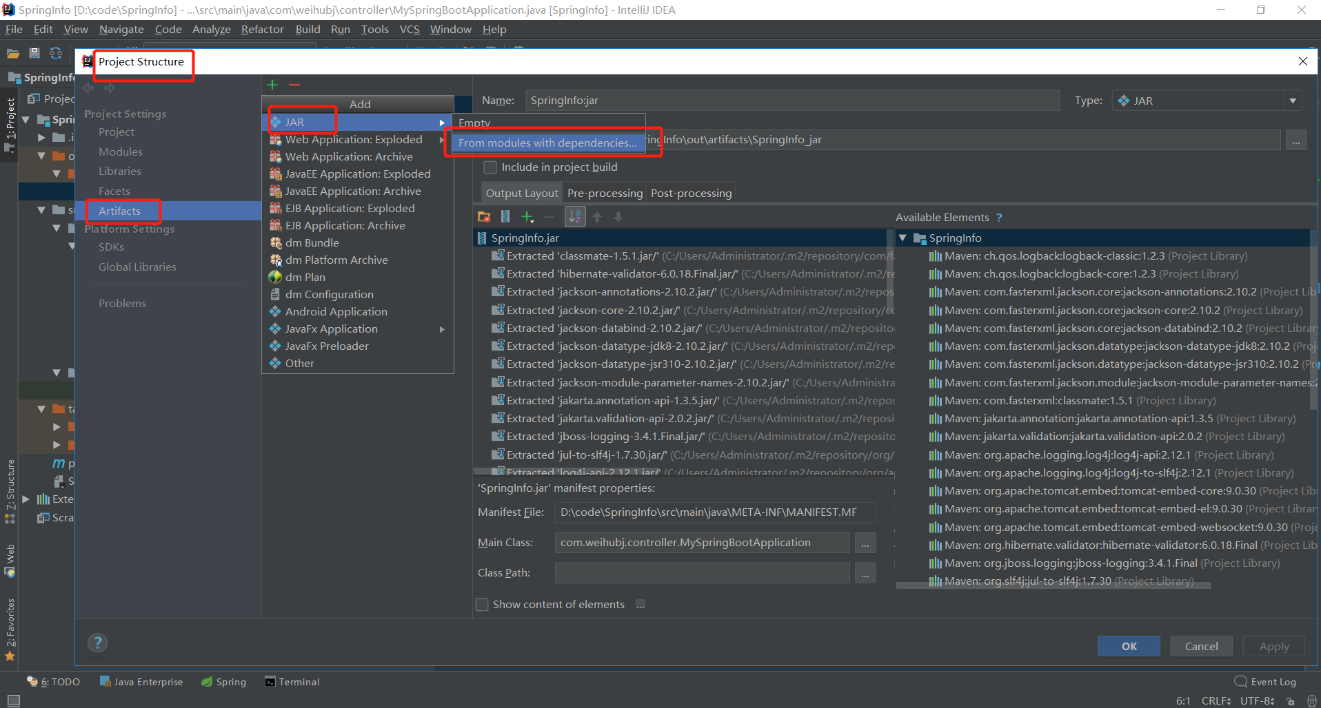This screenshot has width=1321, height=708.
Task: Click the Z: Structure side tab
Action: tap(10, 491)
